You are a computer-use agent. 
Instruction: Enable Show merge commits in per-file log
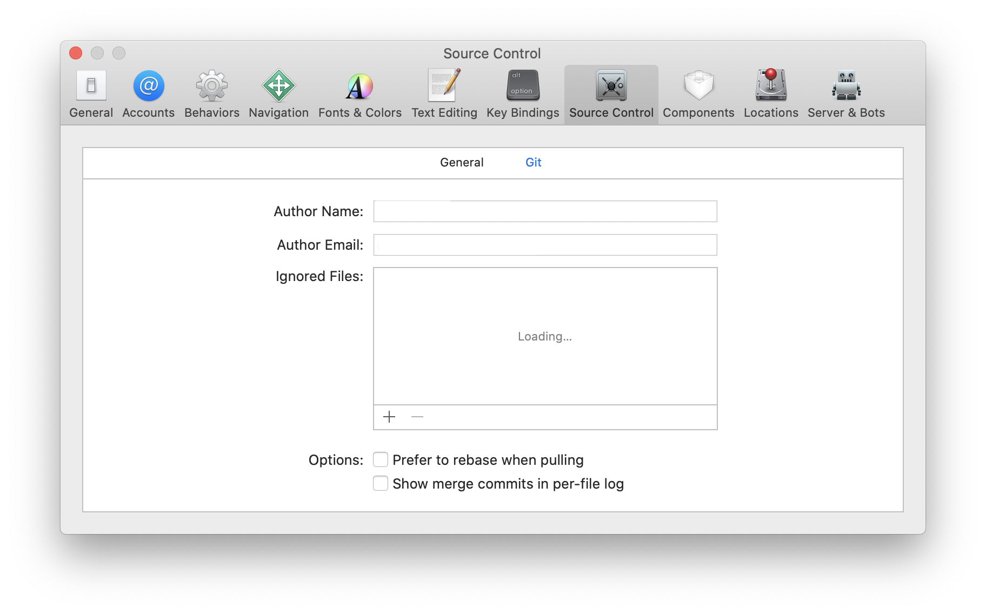coord(381,483)
